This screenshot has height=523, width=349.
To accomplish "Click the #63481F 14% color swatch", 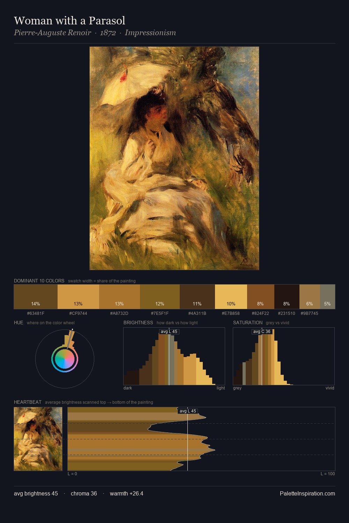I will pos(36,297).
